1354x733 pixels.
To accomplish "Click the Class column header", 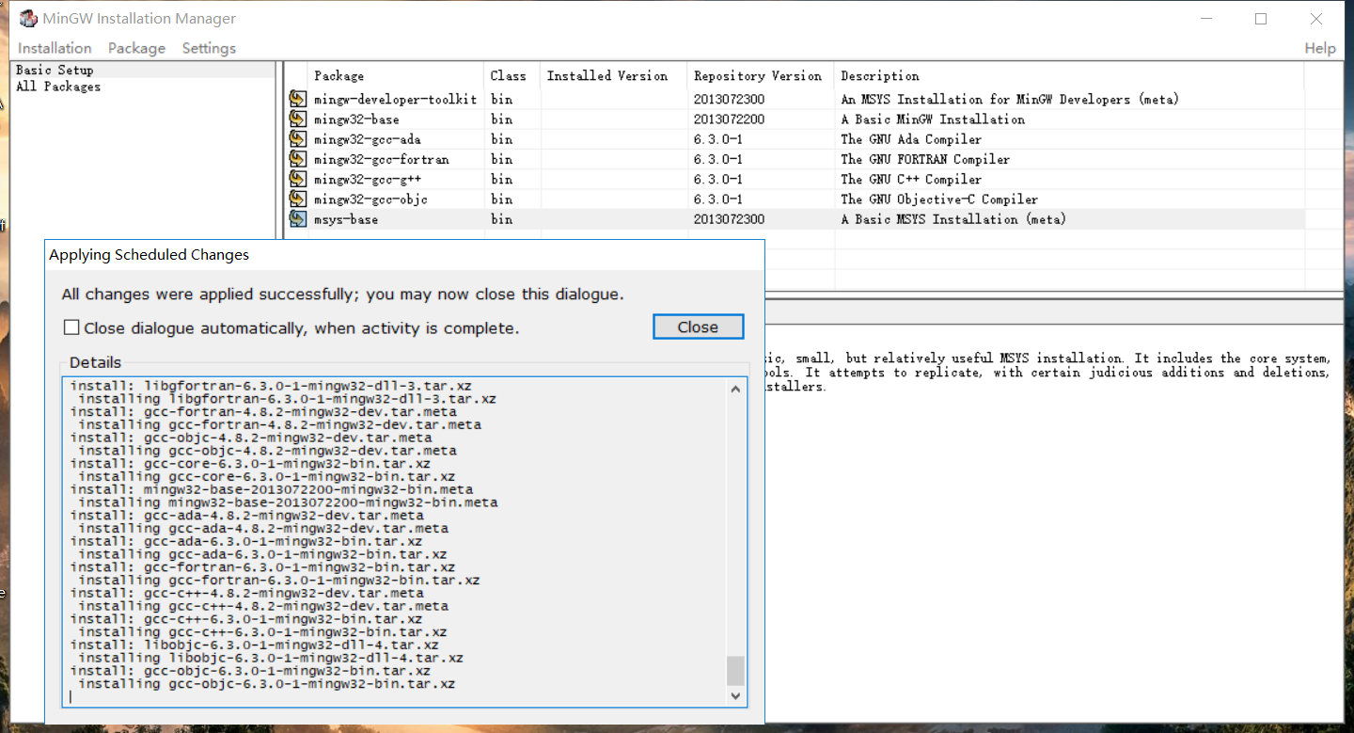I will pyautogui.click(x=512, y=75).
